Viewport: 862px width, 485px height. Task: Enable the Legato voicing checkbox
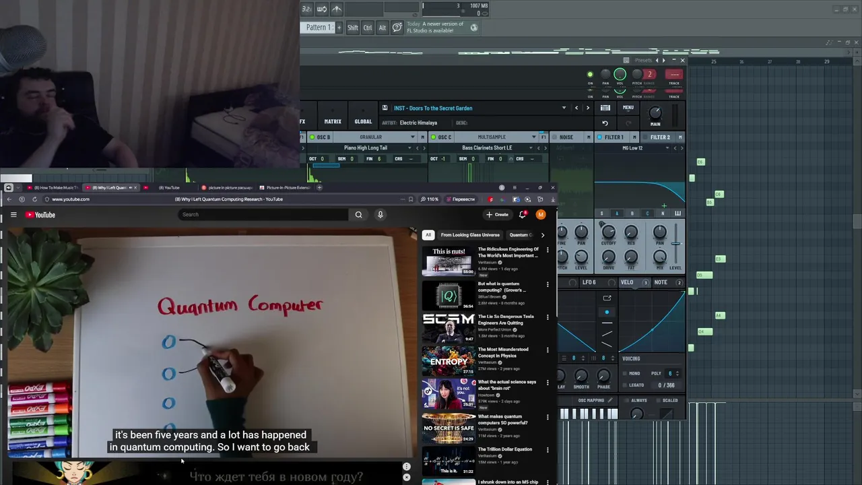624,385
